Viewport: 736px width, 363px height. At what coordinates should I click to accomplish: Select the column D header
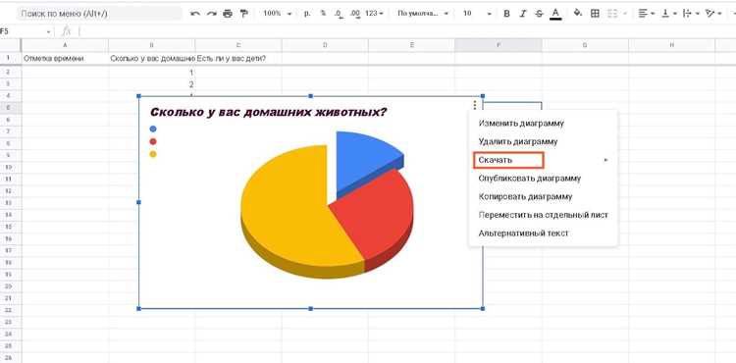[x=325, y=45]
